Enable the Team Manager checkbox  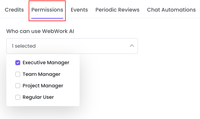click(x=18, y=74)
